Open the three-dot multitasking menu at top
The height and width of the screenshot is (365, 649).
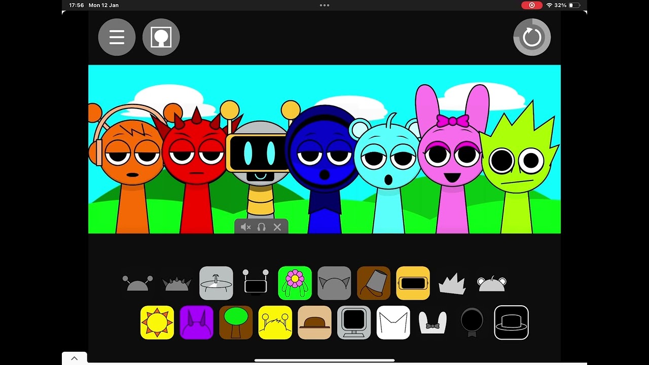(x=324, y=5)
